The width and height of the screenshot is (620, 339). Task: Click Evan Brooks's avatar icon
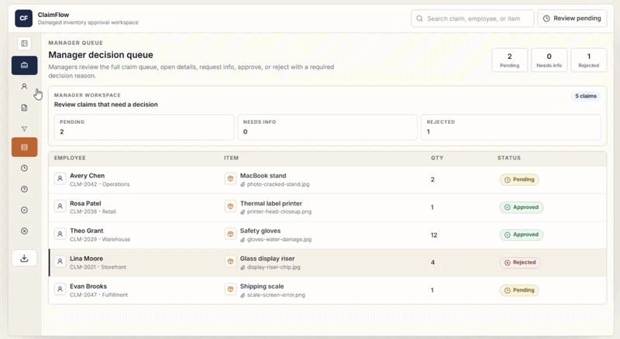coord(60,289)
